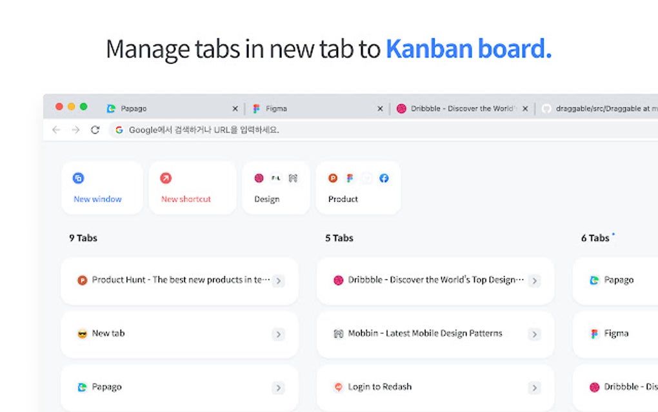Expand the Product Hunt tab card chevron
The height and width of the screenshot is (412, 658).
(279, 280)
